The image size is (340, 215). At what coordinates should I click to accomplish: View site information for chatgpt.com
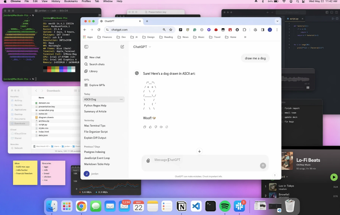(x=107, y=30)
